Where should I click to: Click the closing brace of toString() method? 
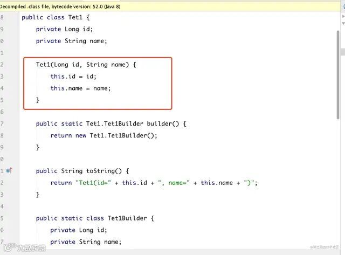[38, 195]
